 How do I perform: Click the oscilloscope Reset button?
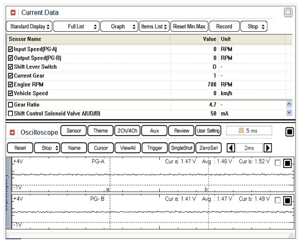coord(20,148)
